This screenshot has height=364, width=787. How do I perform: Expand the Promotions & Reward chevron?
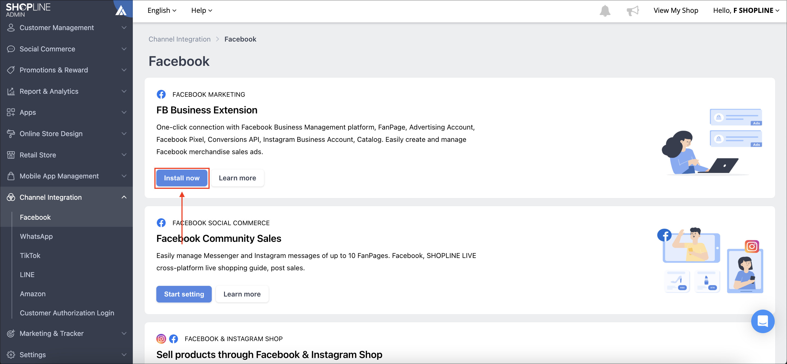pos(124,70)
